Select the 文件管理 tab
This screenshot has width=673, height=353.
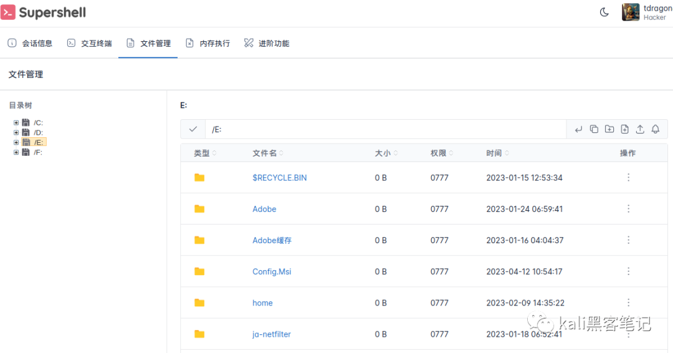(x=148, y=43)
